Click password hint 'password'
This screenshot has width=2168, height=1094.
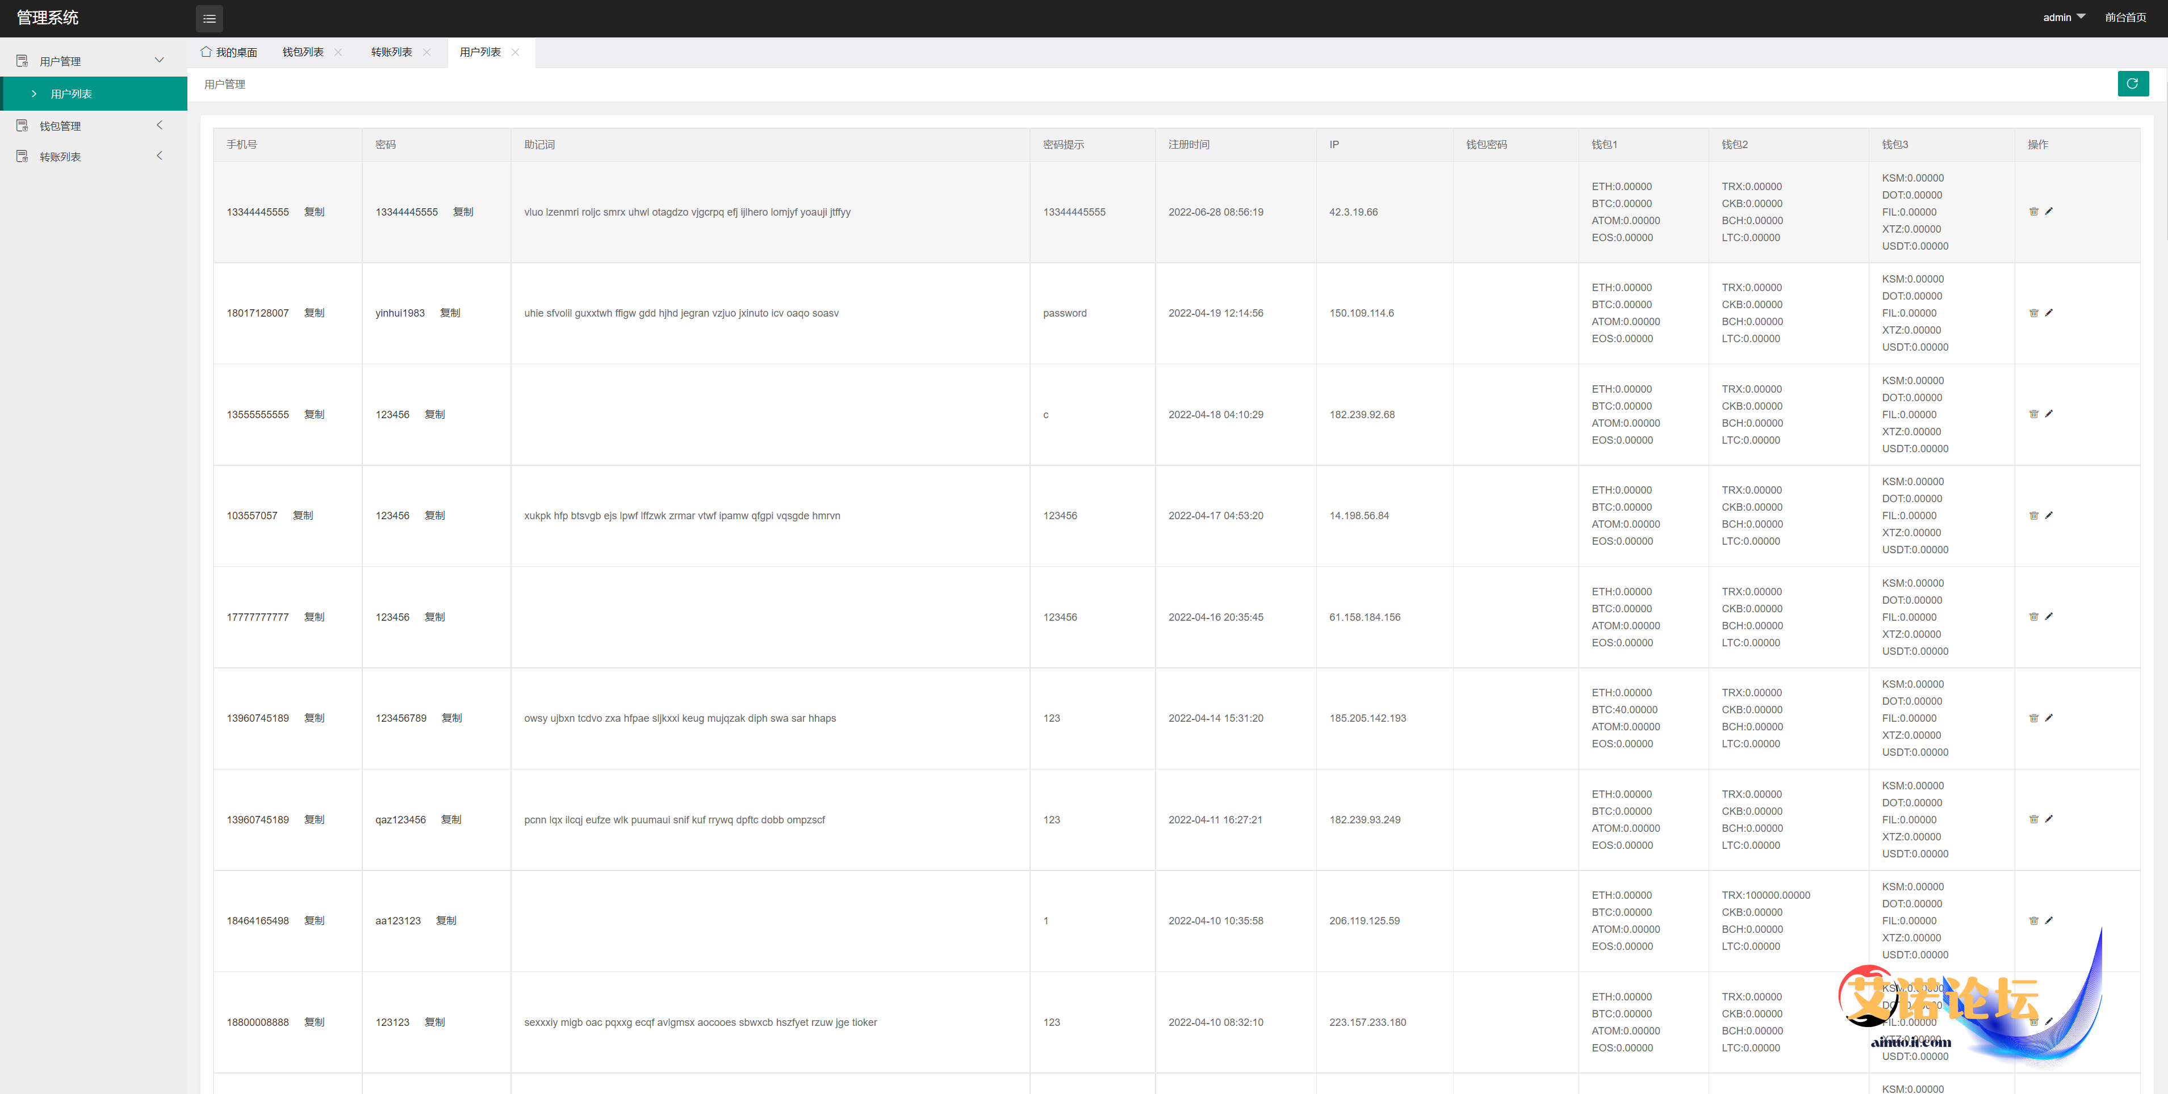[1065, 313]
